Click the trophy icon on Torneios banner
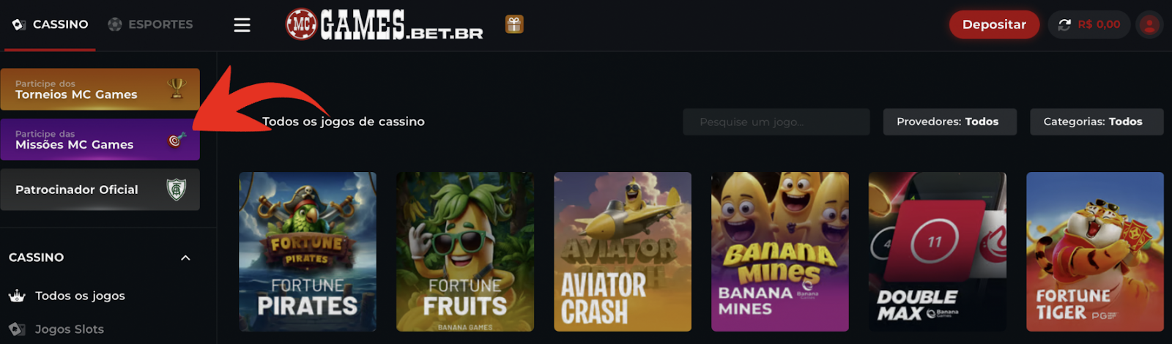This screenshot has width=1172, height=344. click(x=177, y=89)
